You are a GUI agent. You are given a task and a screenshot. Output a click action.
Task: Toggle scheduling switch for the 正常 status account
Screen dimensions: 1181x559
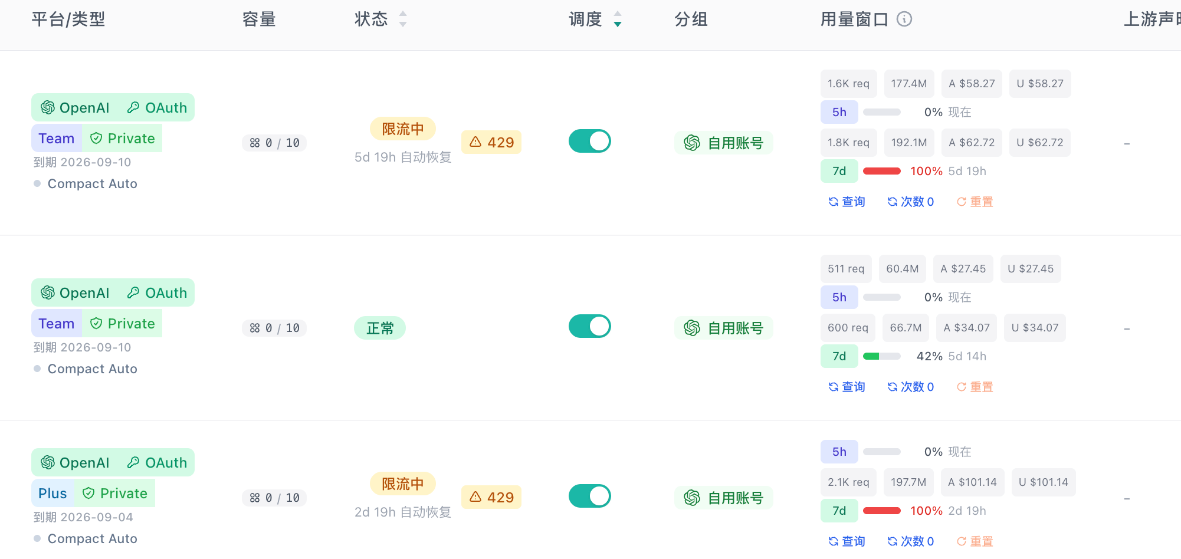589,326
